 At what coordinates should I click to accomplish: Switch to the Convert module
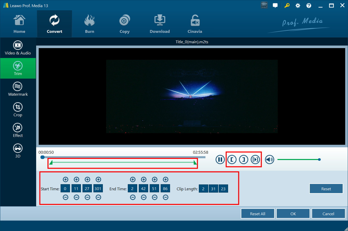click(54, 24)
